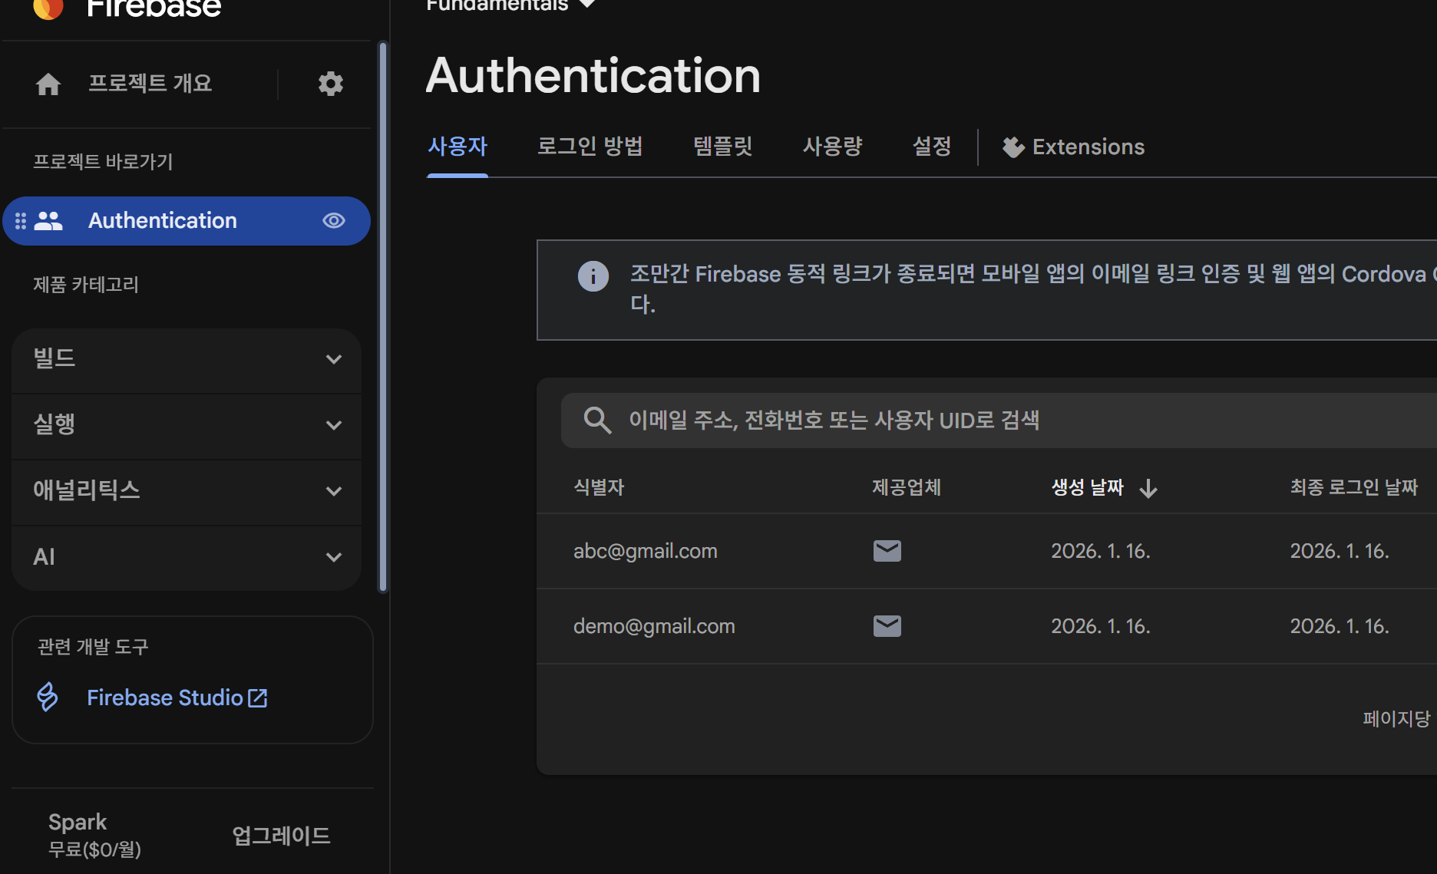Click the drag handle dots on Authentication item

pyautogui.click(x=21, y=221)
